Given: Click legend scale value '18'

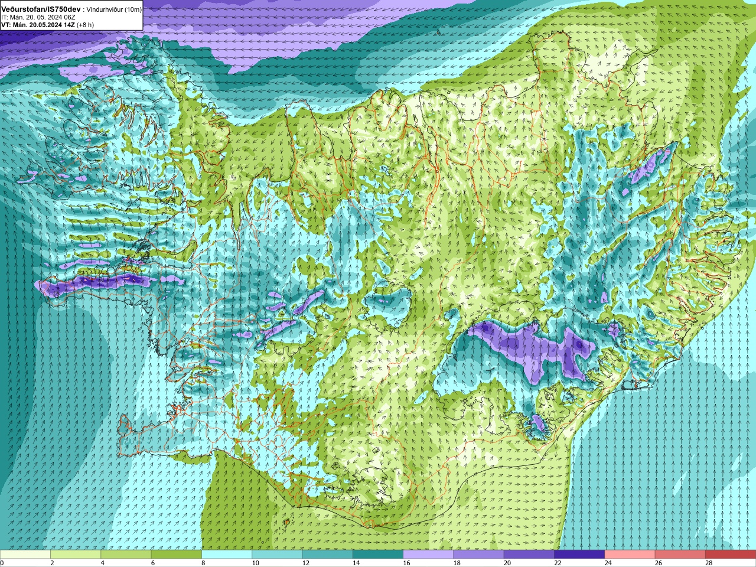Looking at the screenshot, I should [x=457, y=563].
